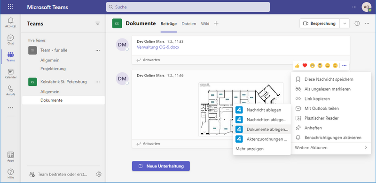React with thumbs up emoji

(x=297, y=65)
